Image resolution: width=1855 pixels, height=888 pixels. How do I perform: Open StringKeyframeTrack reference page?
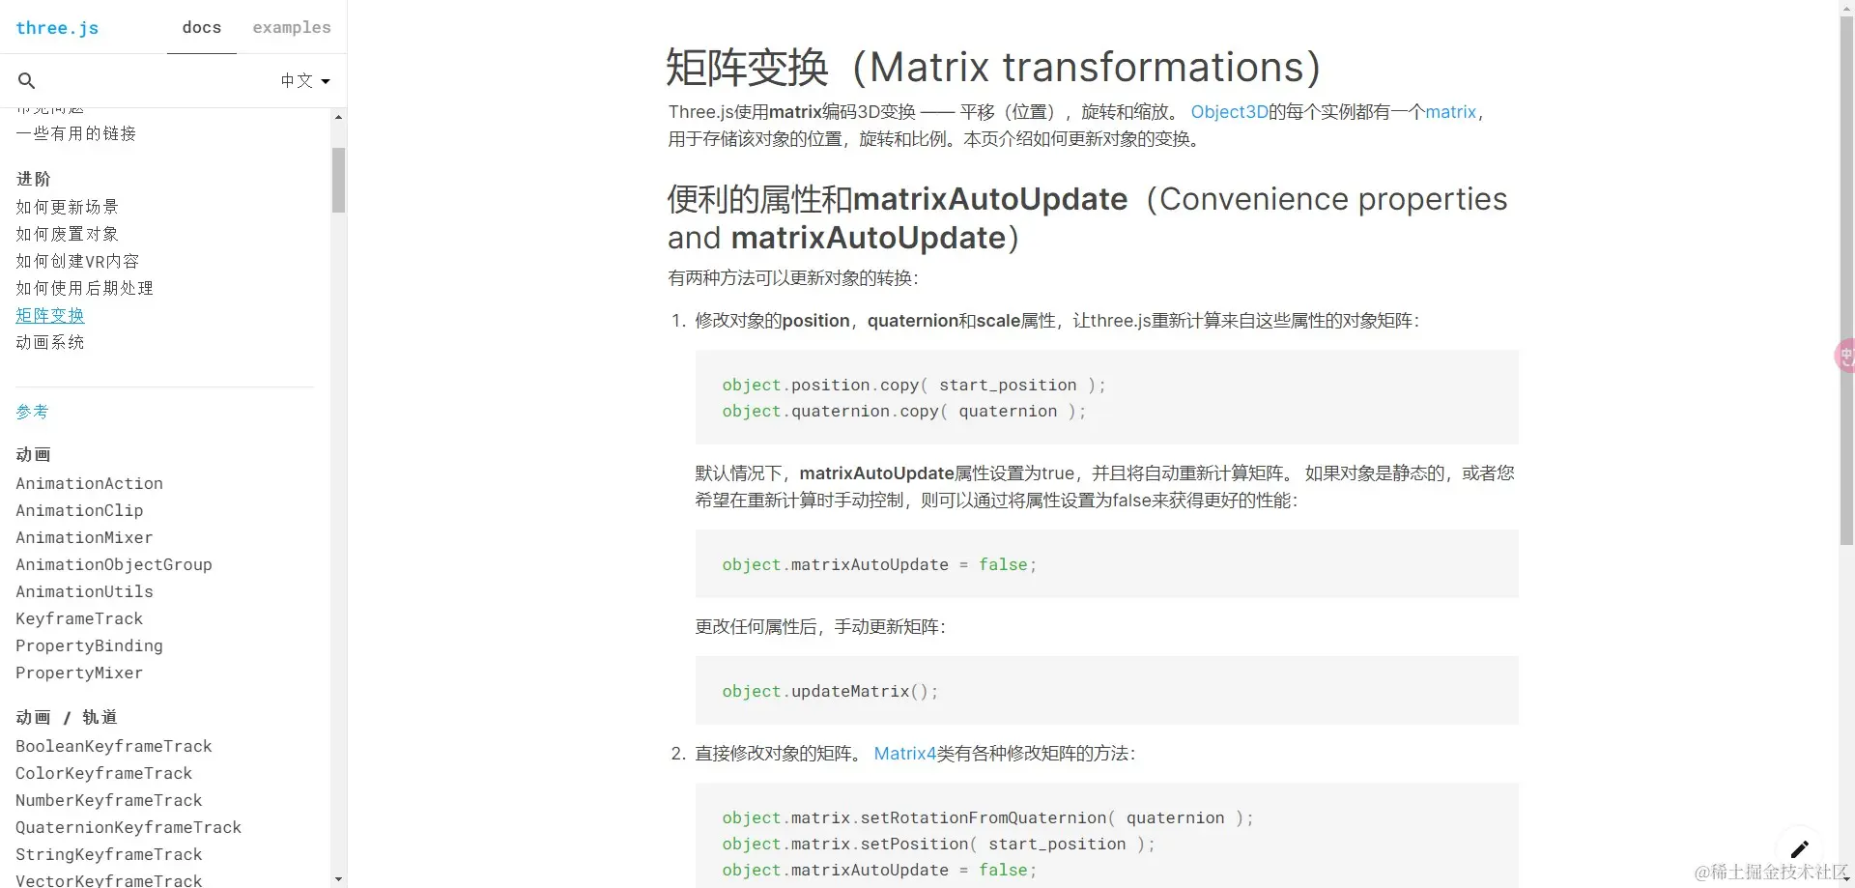coord(109,854)
